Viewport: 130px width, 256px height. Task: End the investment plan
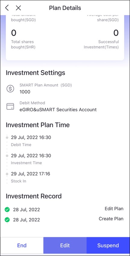[x=22, y=245]
